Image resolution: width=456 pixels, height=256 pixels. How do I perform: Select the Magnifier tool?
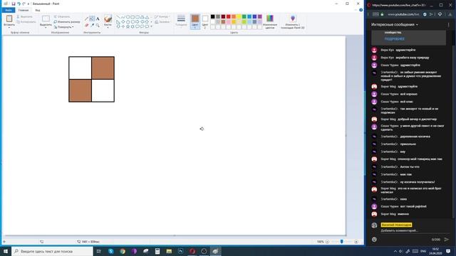98,26
